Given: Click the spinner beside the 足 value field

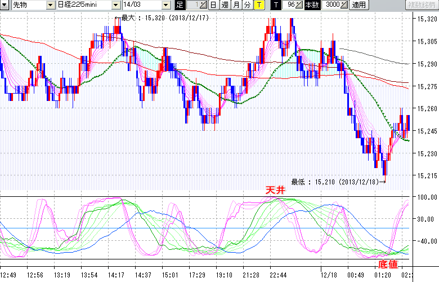Looking at the screenshot, I should (204, 5).
